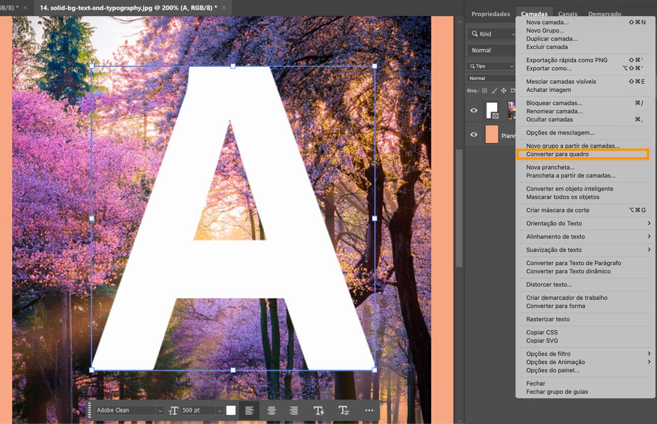657x424 pixels.
Task: Click the white text color swatch
Action: pyautogui.click(x=231, y=410)
